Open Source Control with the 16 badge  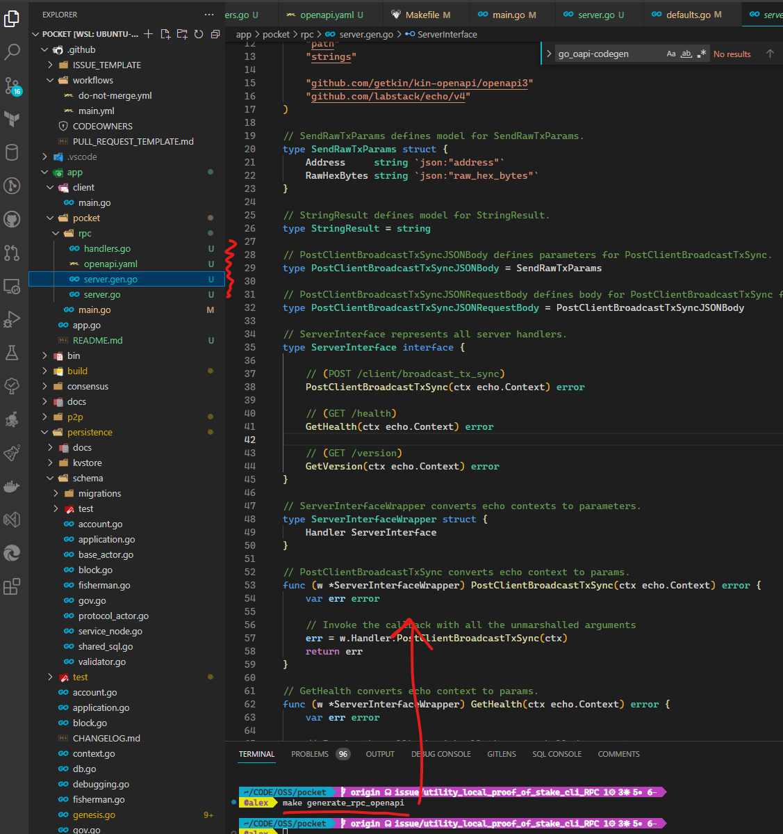point(12,85)
